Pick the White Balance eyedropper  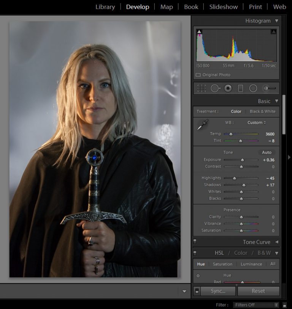click(202, 125)
